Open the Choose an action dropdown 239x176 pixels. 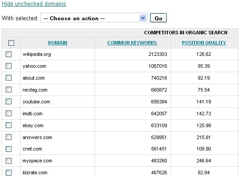pos(94,18)
